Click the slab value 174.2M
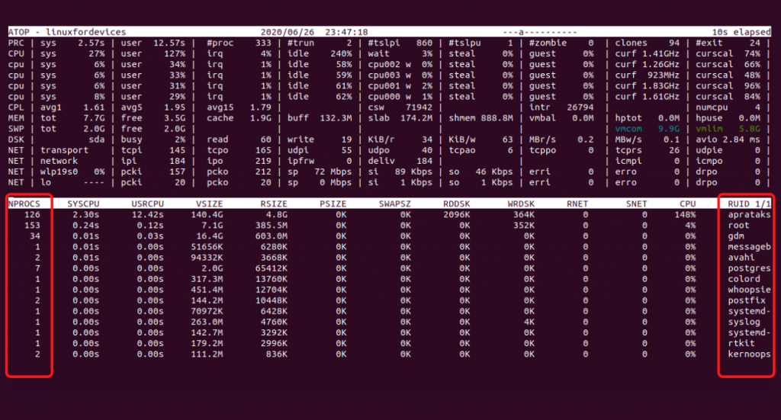 416,118
